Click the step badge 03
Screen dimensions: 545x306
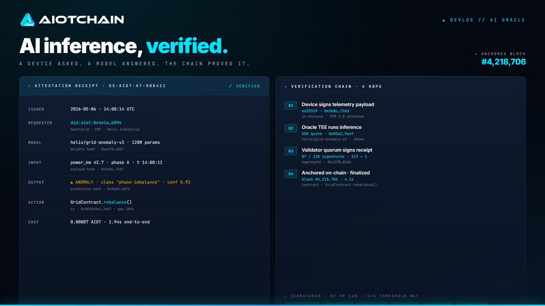pyautogui.click(x=291, y=151)
